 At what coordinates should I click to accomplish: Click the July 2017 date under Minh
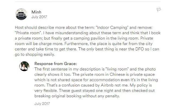pos(39,17)
